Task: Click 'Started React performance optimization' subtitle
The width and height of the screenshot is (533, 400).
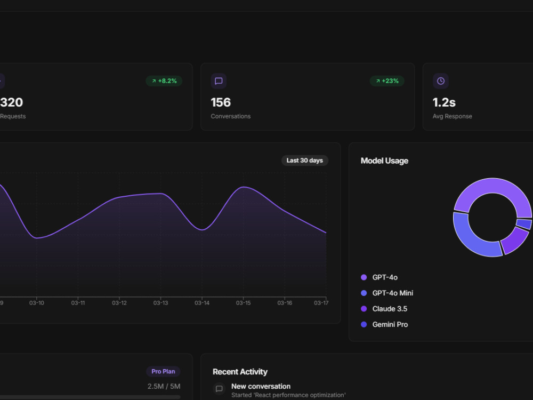Action: pos(288,395)
